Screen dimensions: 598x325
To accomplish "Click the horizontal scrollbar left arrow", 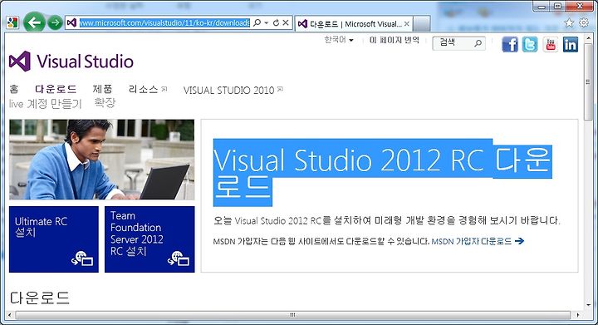I will (9, 315).
